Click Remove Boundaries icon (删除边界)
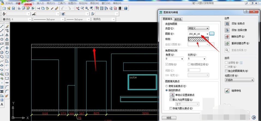Viewport: 261px width, 121px height. (227, 37)
